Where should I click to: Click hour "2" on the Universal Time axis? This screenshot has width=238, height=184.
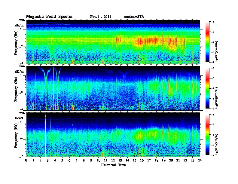41,160
